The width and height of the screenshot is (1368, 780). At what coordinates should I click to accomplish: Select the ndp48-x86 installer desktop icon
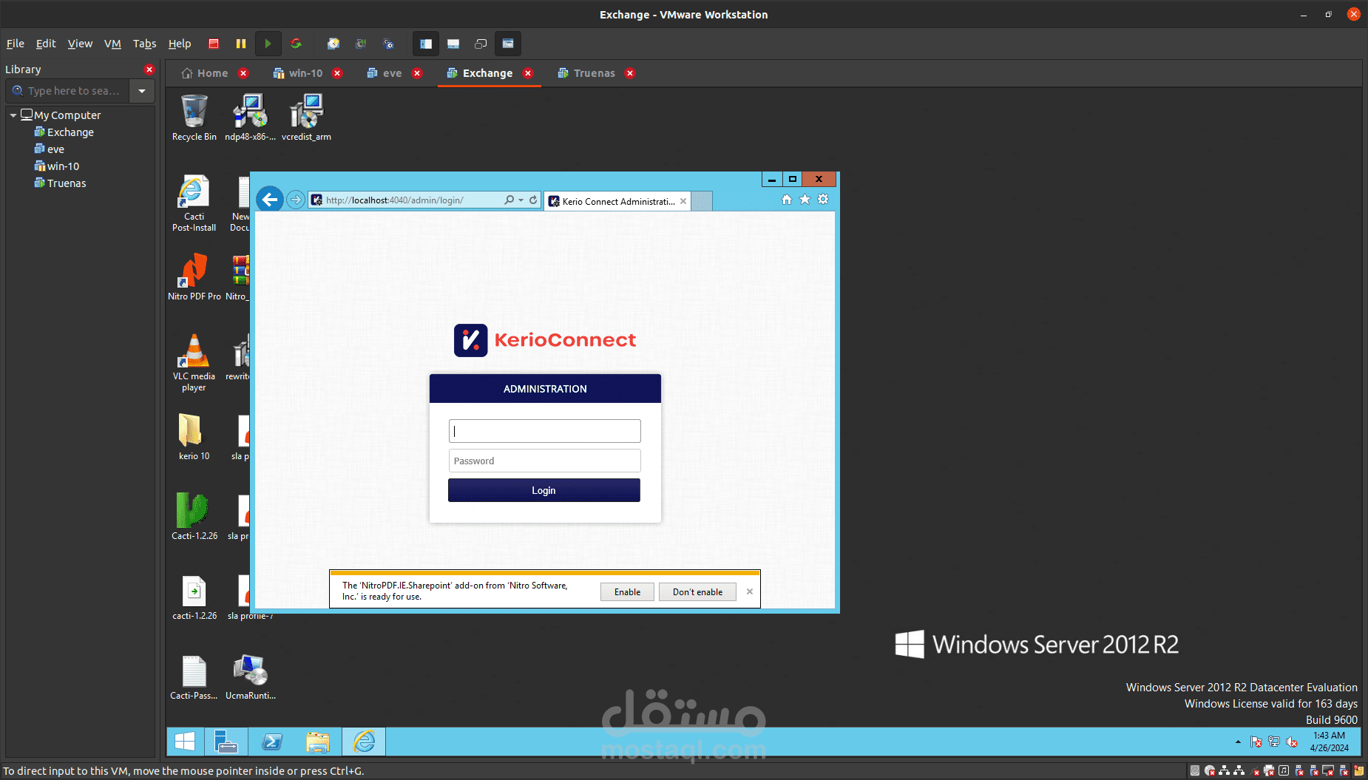[250, 118]
